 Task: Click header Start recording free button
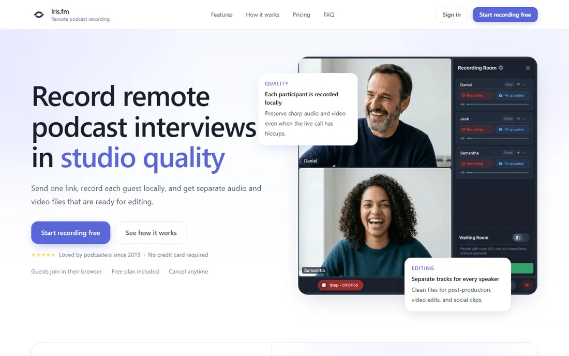(x=505, y=15)
